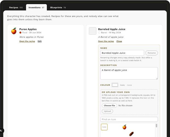
Task: Click the Barreled Apple Juice heading
Action: (112, 29)
